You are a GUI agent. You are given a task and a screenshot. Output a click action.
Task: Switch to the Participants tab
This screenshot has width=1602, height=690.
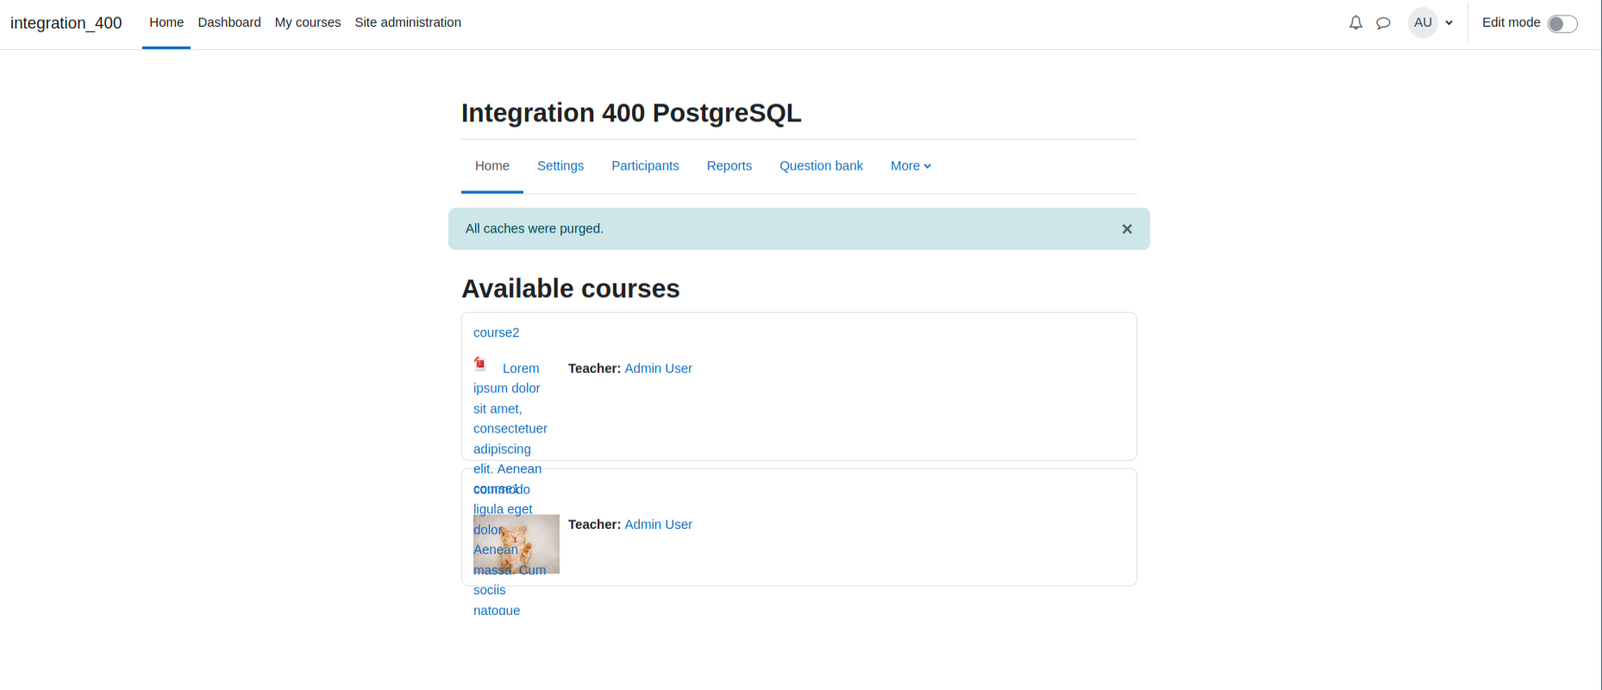[x=645, y=165]
